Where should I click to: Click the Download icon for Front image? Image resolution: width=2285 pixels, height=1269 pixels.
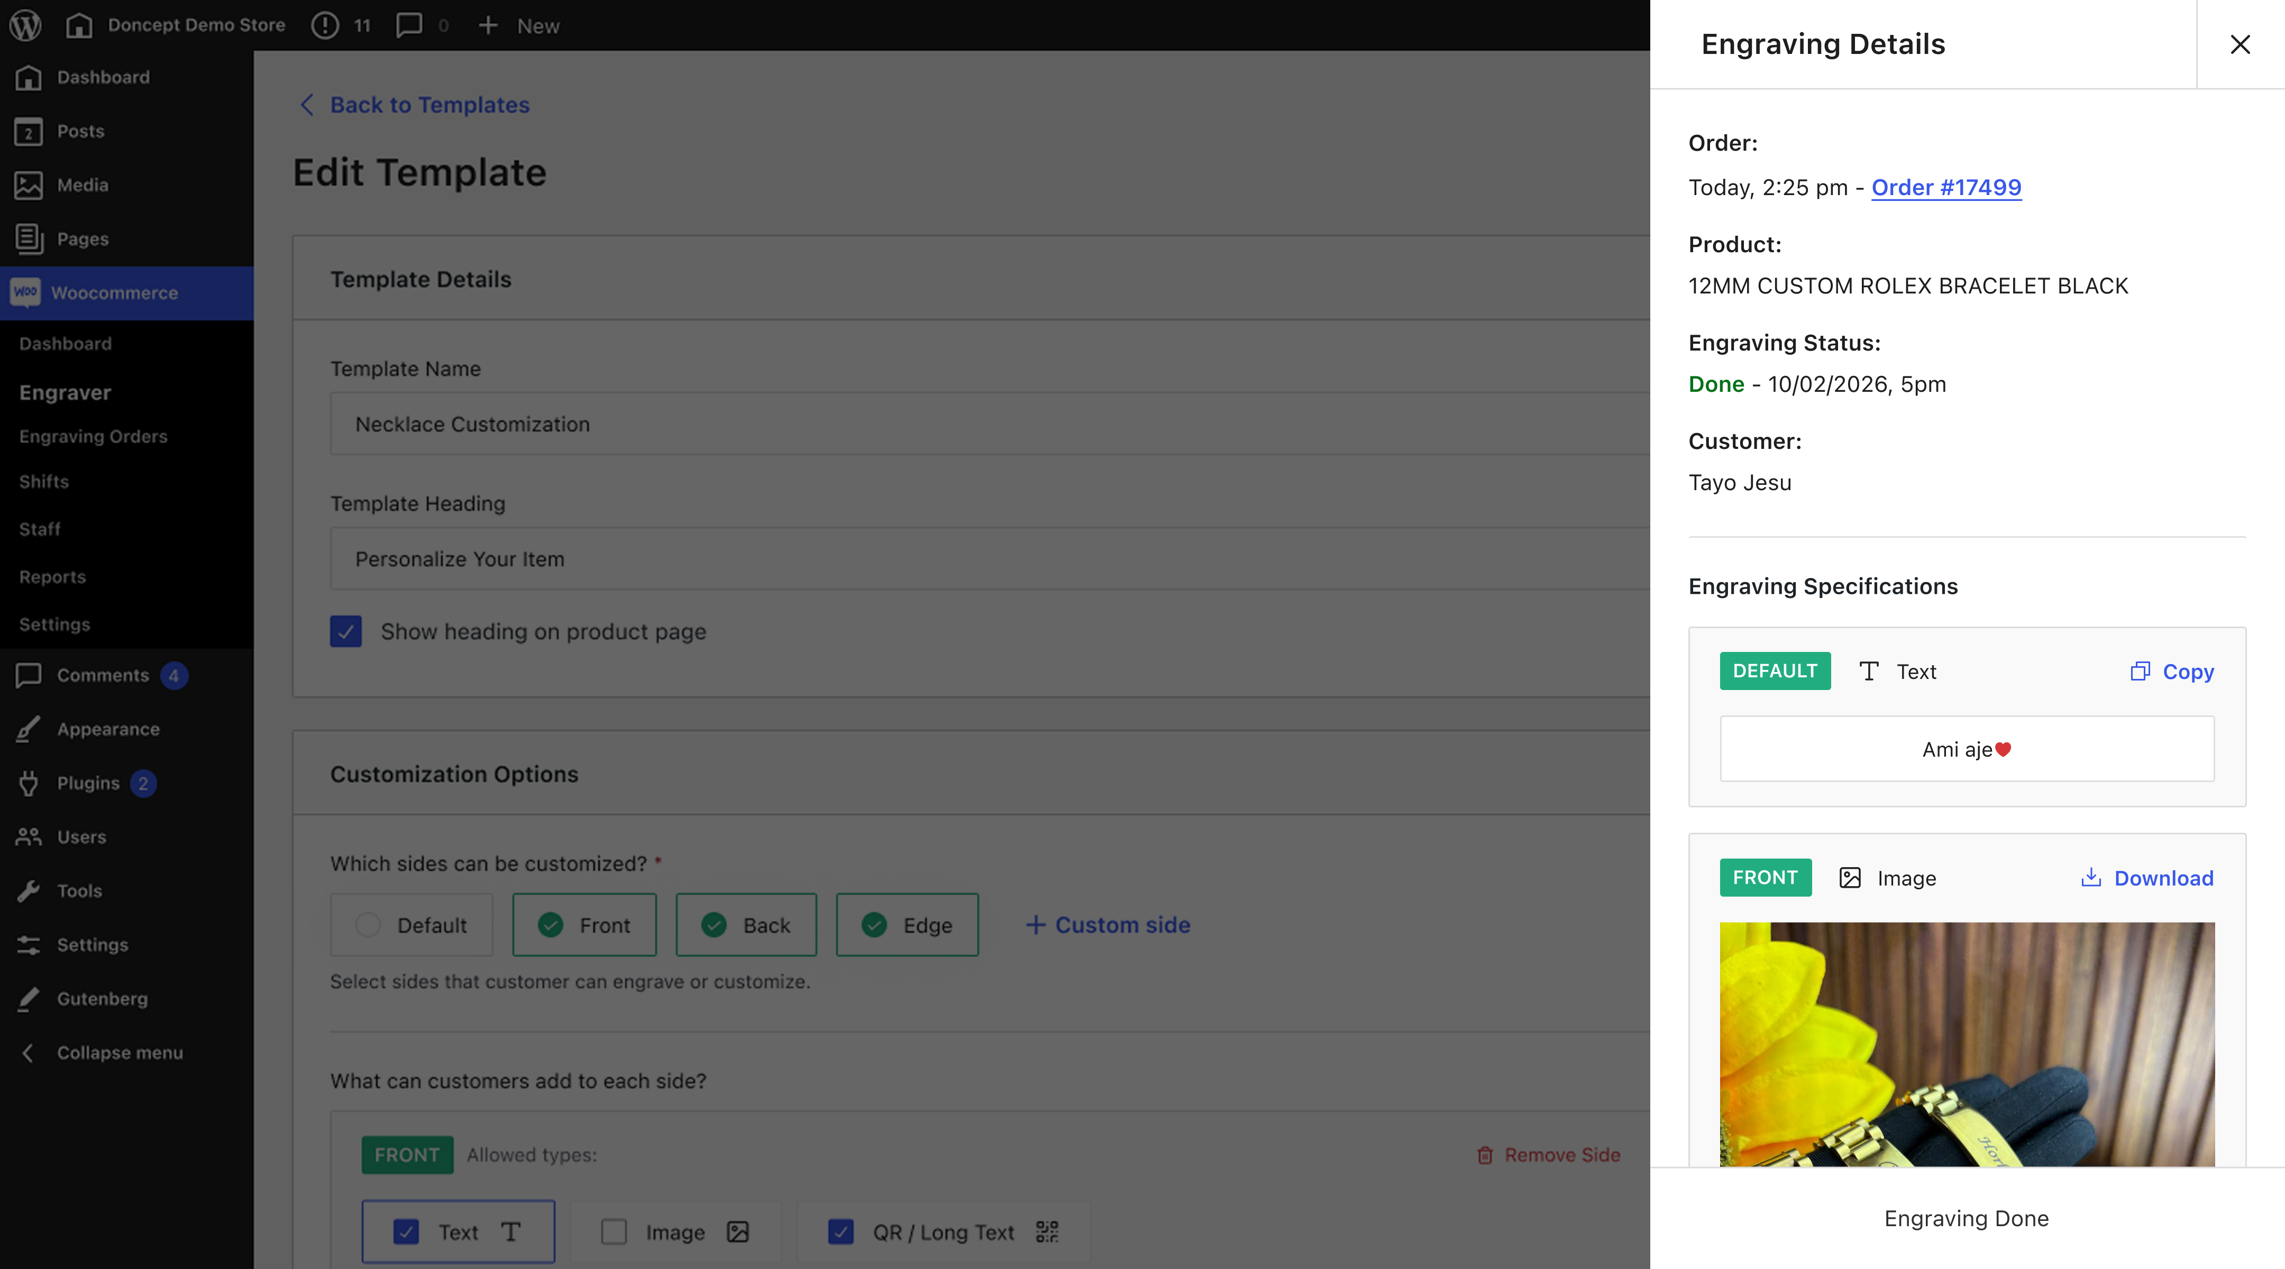tap(2091, 877)
